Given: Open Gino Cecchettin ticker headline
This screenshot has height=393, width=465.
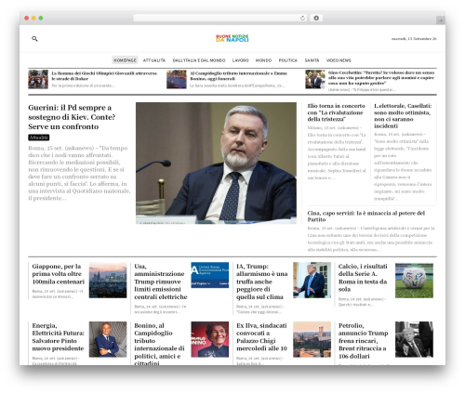Looking at the screenshot, I should (x=381, y=78).
